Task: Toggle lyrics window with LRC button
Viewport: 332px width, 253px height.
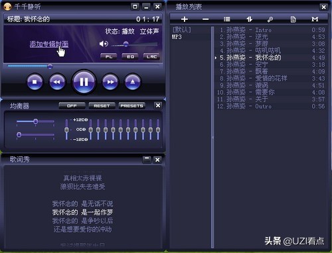Action: 151,56
